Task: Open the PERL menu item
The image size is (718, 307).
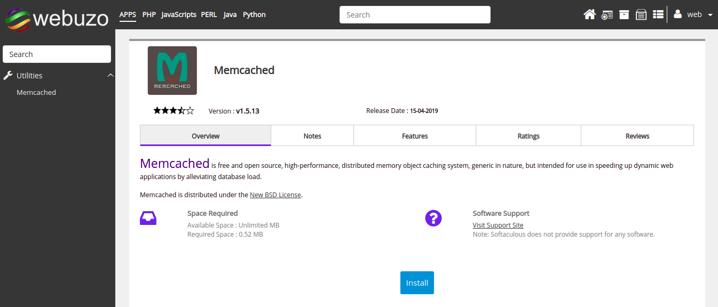Action: 209,14
